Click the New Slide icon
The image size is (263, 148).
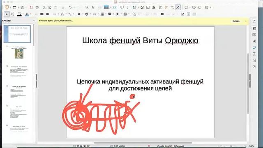point(186,7)
